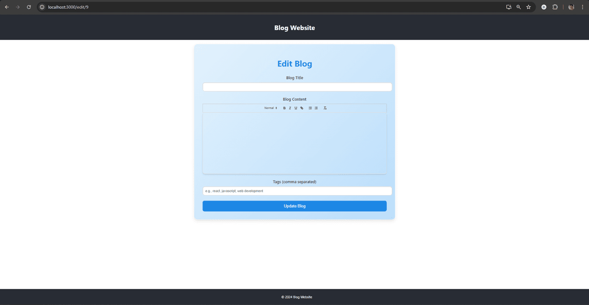Viewport: 589px width, 305px height.
Task: Clear text formatting with Tx icon
Action: click(x=325, y=108)
